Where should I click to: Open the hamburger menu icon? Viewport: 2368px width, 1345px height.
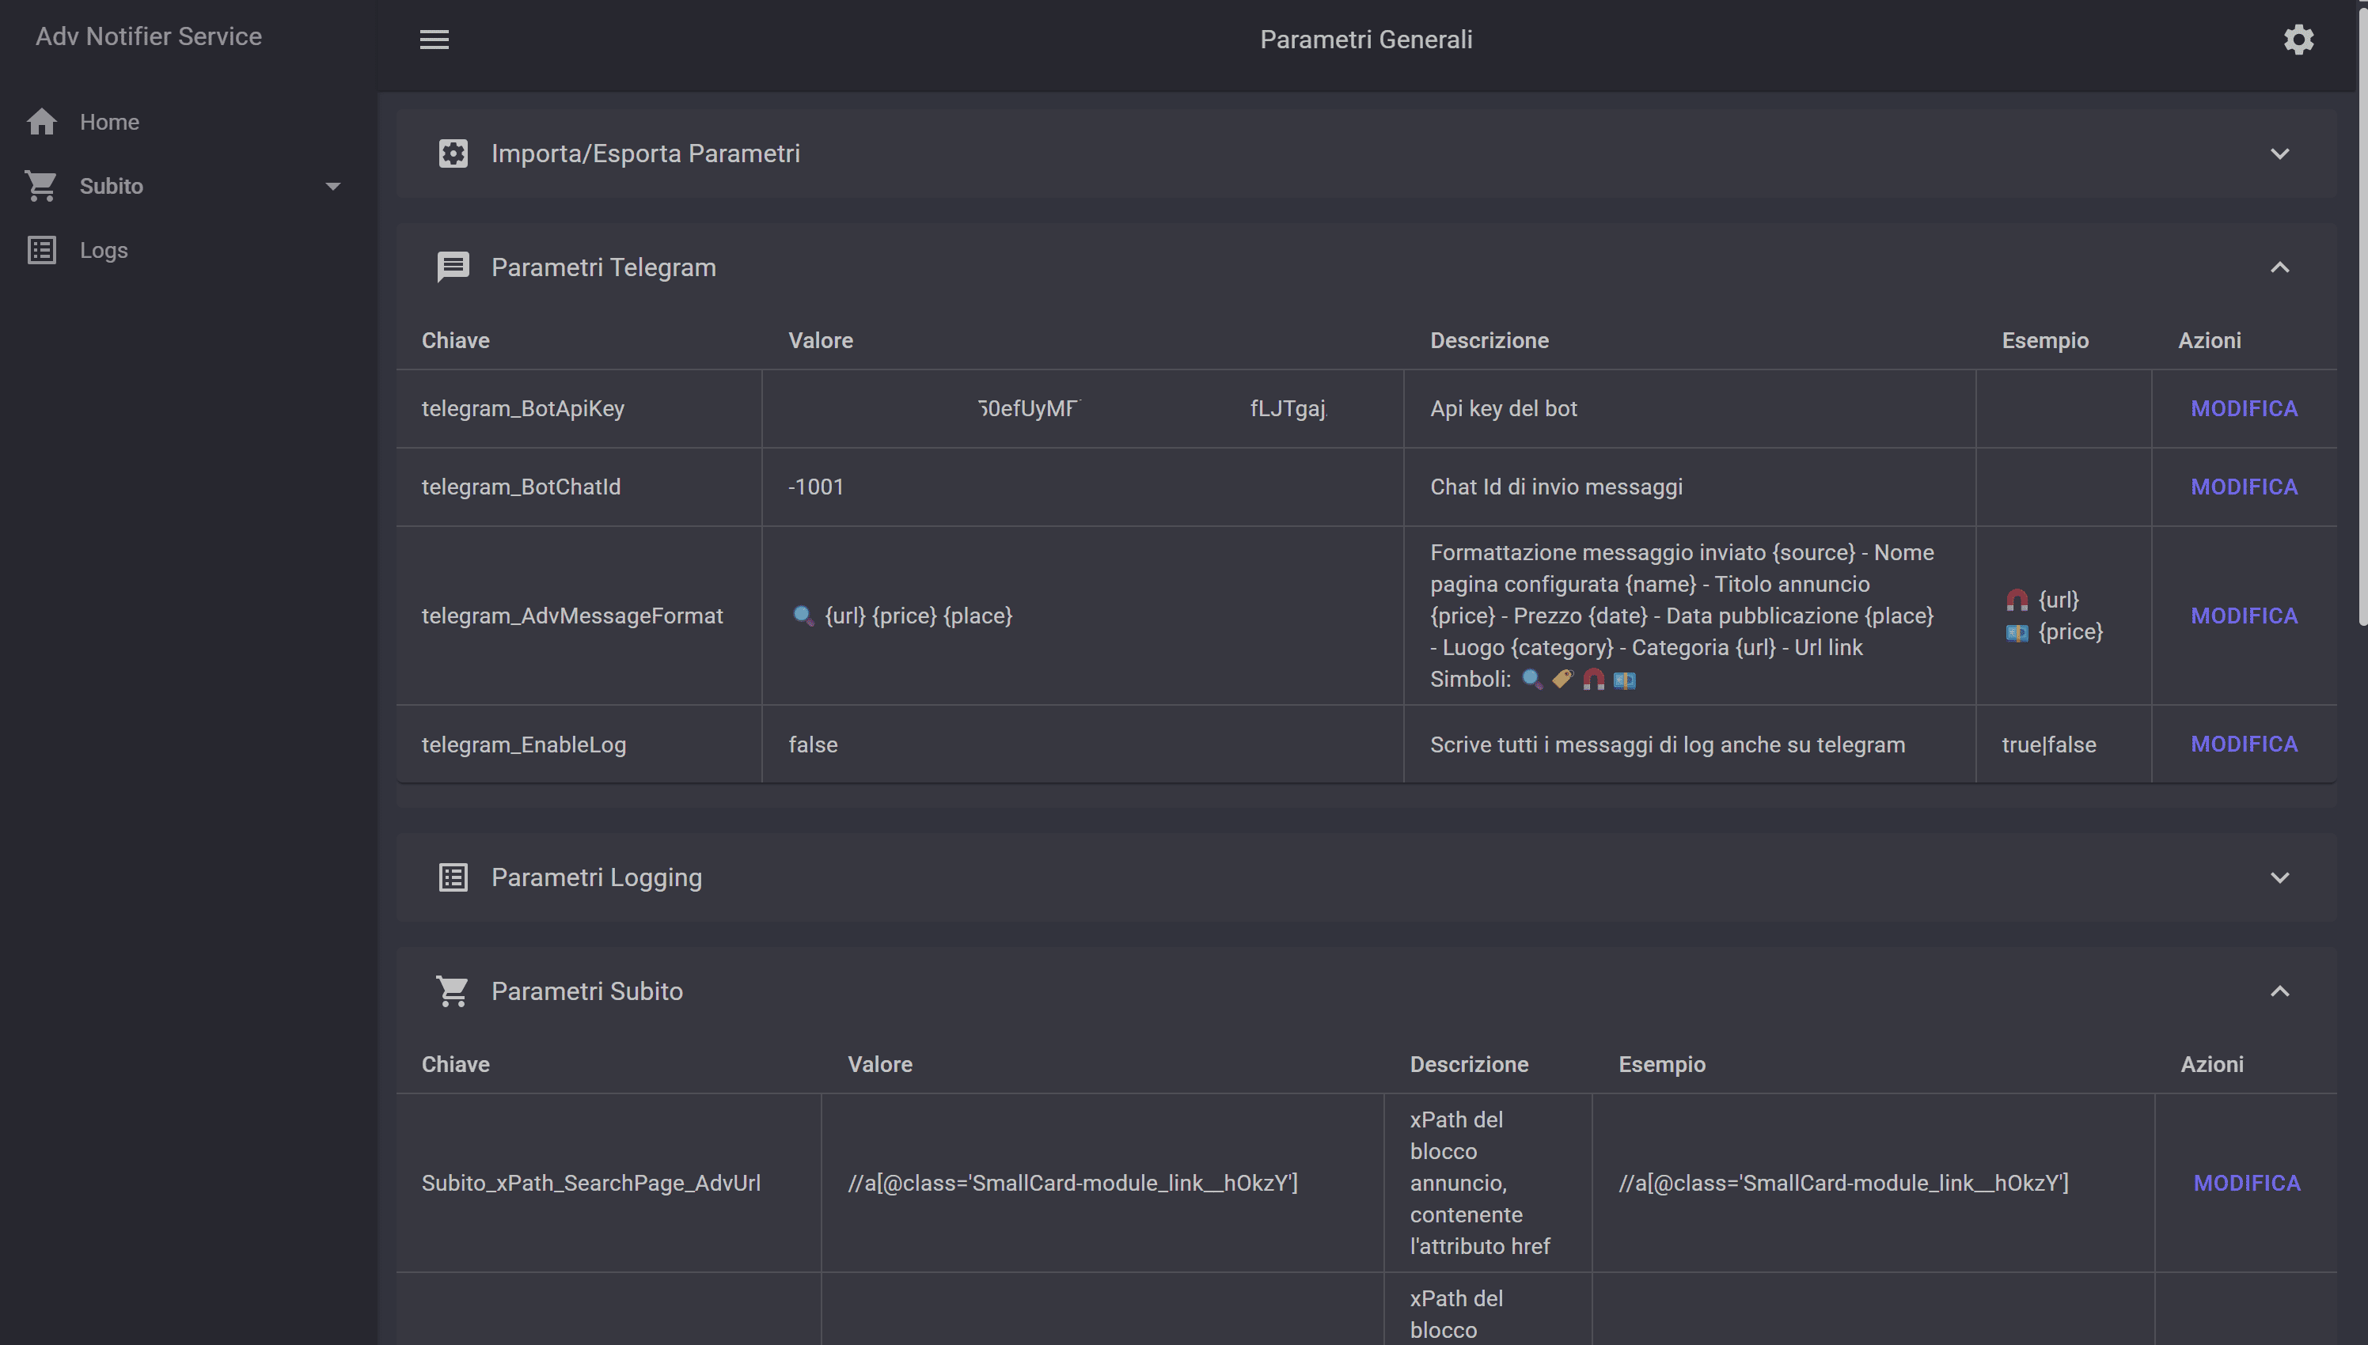(435, 39)
